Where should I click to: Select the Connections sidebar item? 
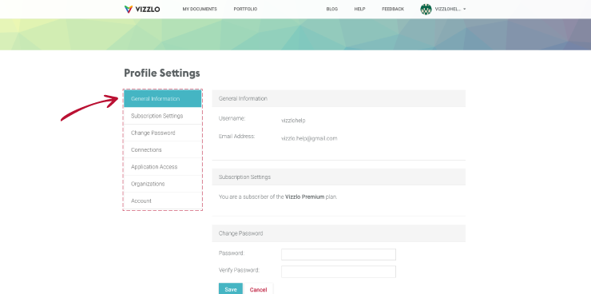(x=162, y=149)
